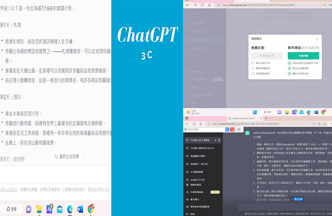Click the edit pencil on the 北海道7天行程建議 chat
The image size is (332, 216).
(218, 40)
